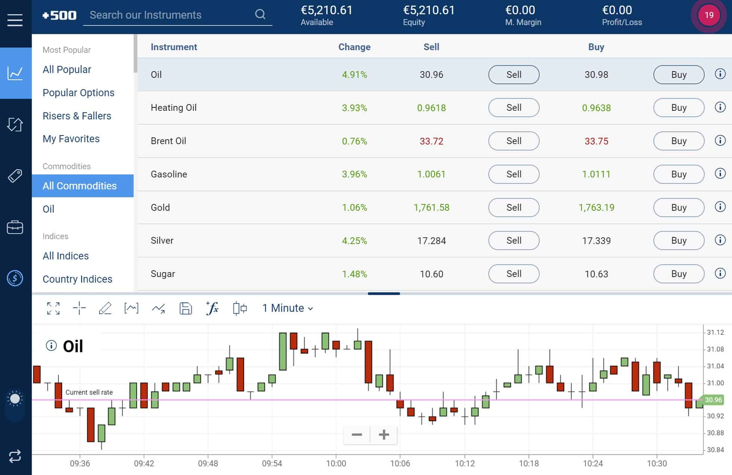Image resolution: width=732 pixels, height=475 pixels.
Task: Open the Oil chart title info icon
Action: point(51,345)
